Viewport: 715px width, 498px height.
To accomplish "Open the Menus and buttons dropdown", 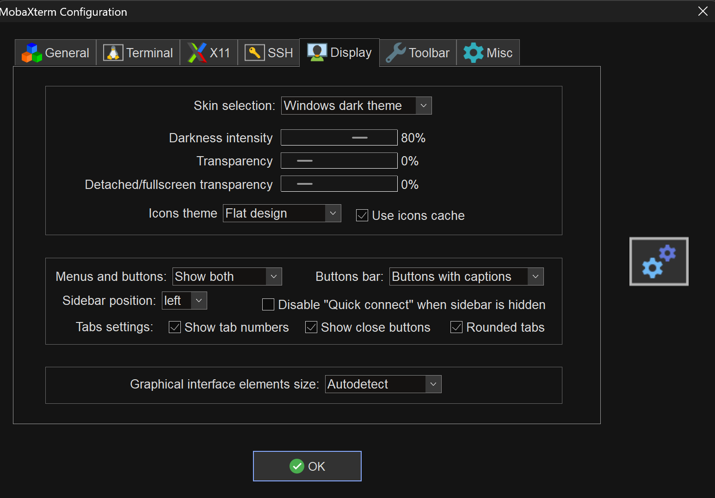I will coord(227,277).
